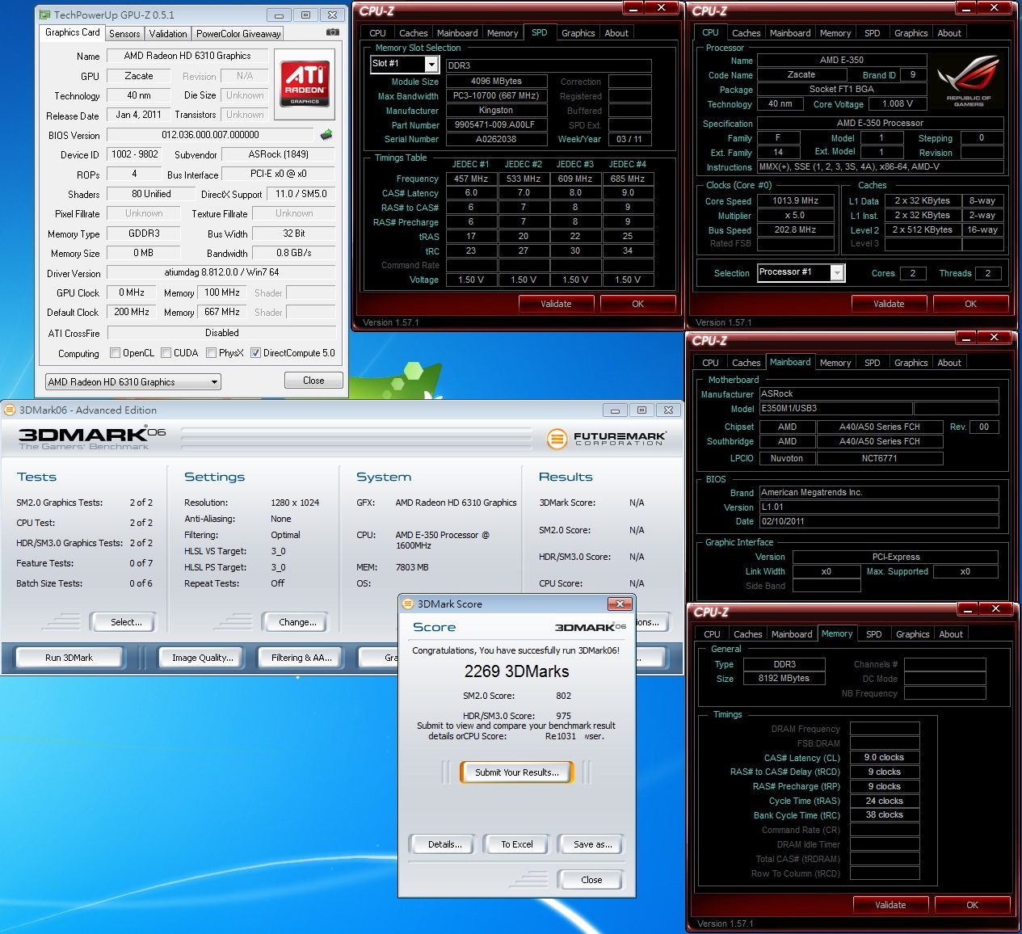Open the PowerColor Giveaway tab
Screen dimensions: 1022x934
[238, 33]
